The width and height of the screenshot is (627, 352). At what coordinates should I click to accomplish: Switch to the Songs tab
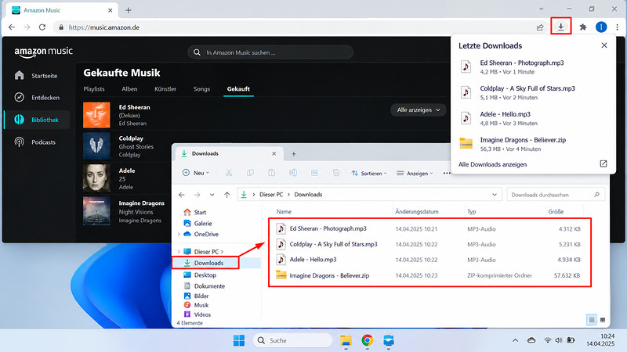click(201, 89)
